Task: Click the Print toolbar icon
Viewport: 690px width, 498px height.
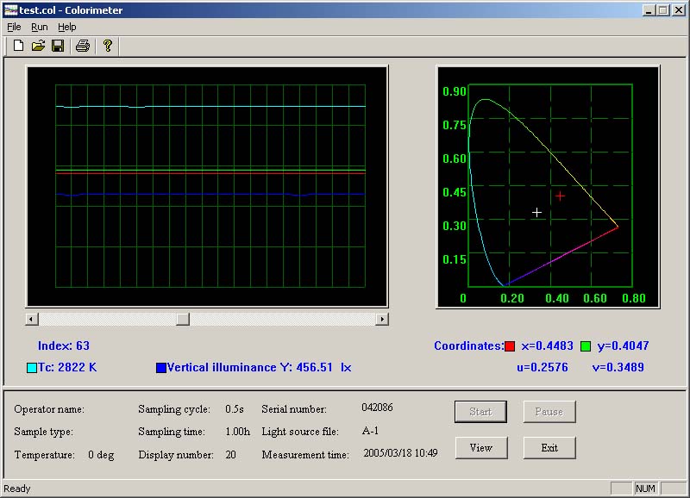Action: click(x=83, y=46)
